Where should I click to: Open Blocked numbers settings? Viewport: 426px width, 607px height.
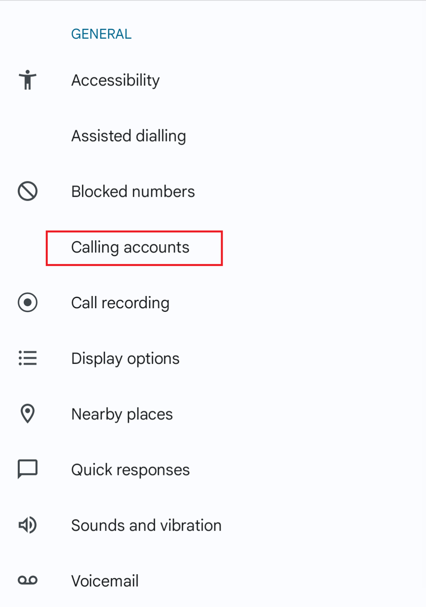(133, 191)
